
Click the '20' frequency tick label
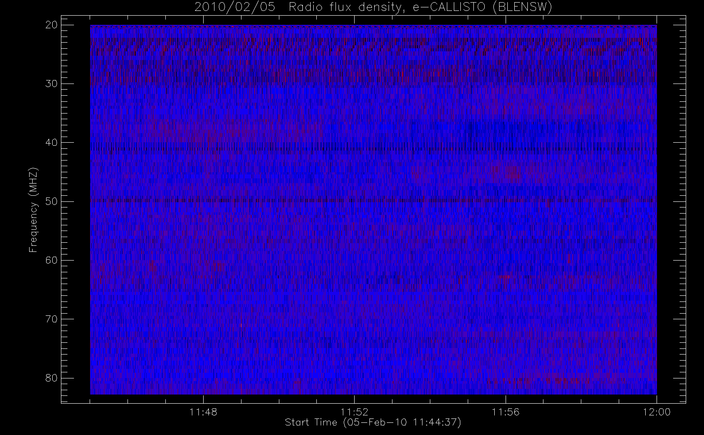click(x=51, y=25)
